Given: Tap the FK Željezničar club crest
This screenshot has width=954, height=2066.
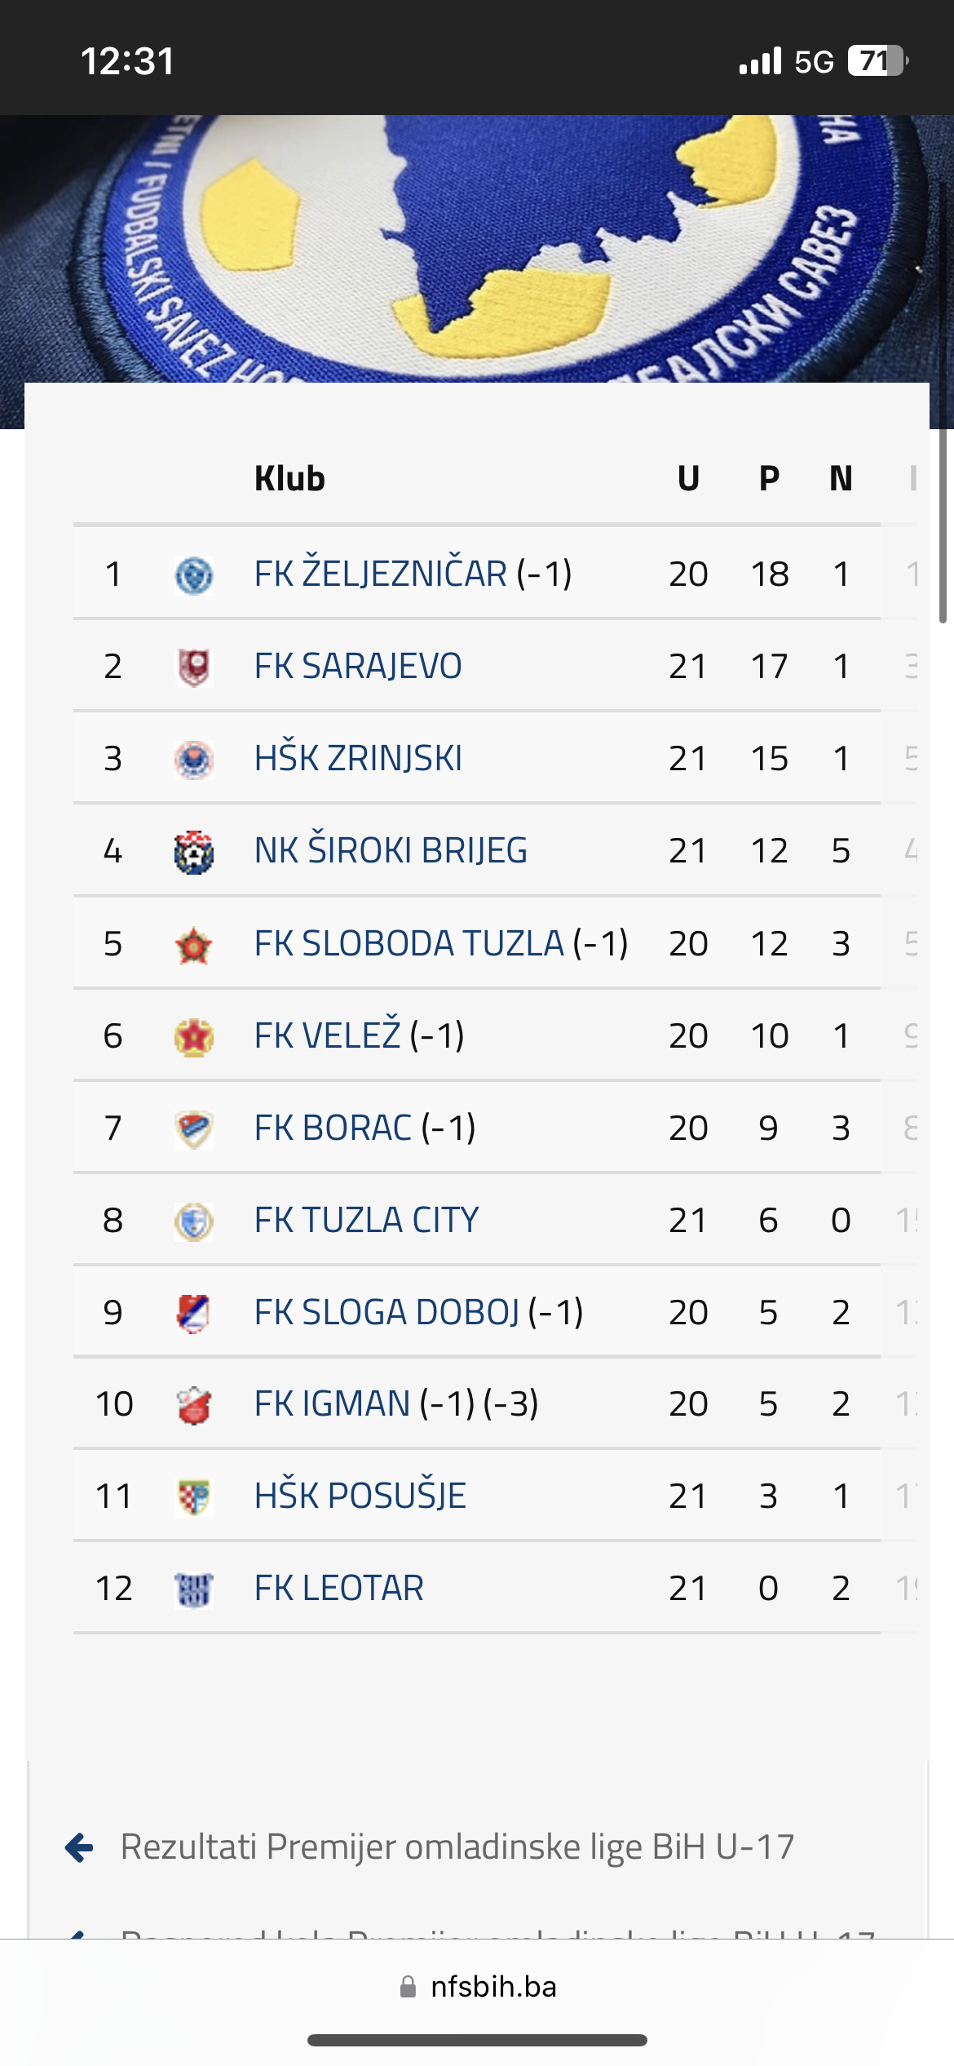Looking at the screenshot, I should click(194, 575).
